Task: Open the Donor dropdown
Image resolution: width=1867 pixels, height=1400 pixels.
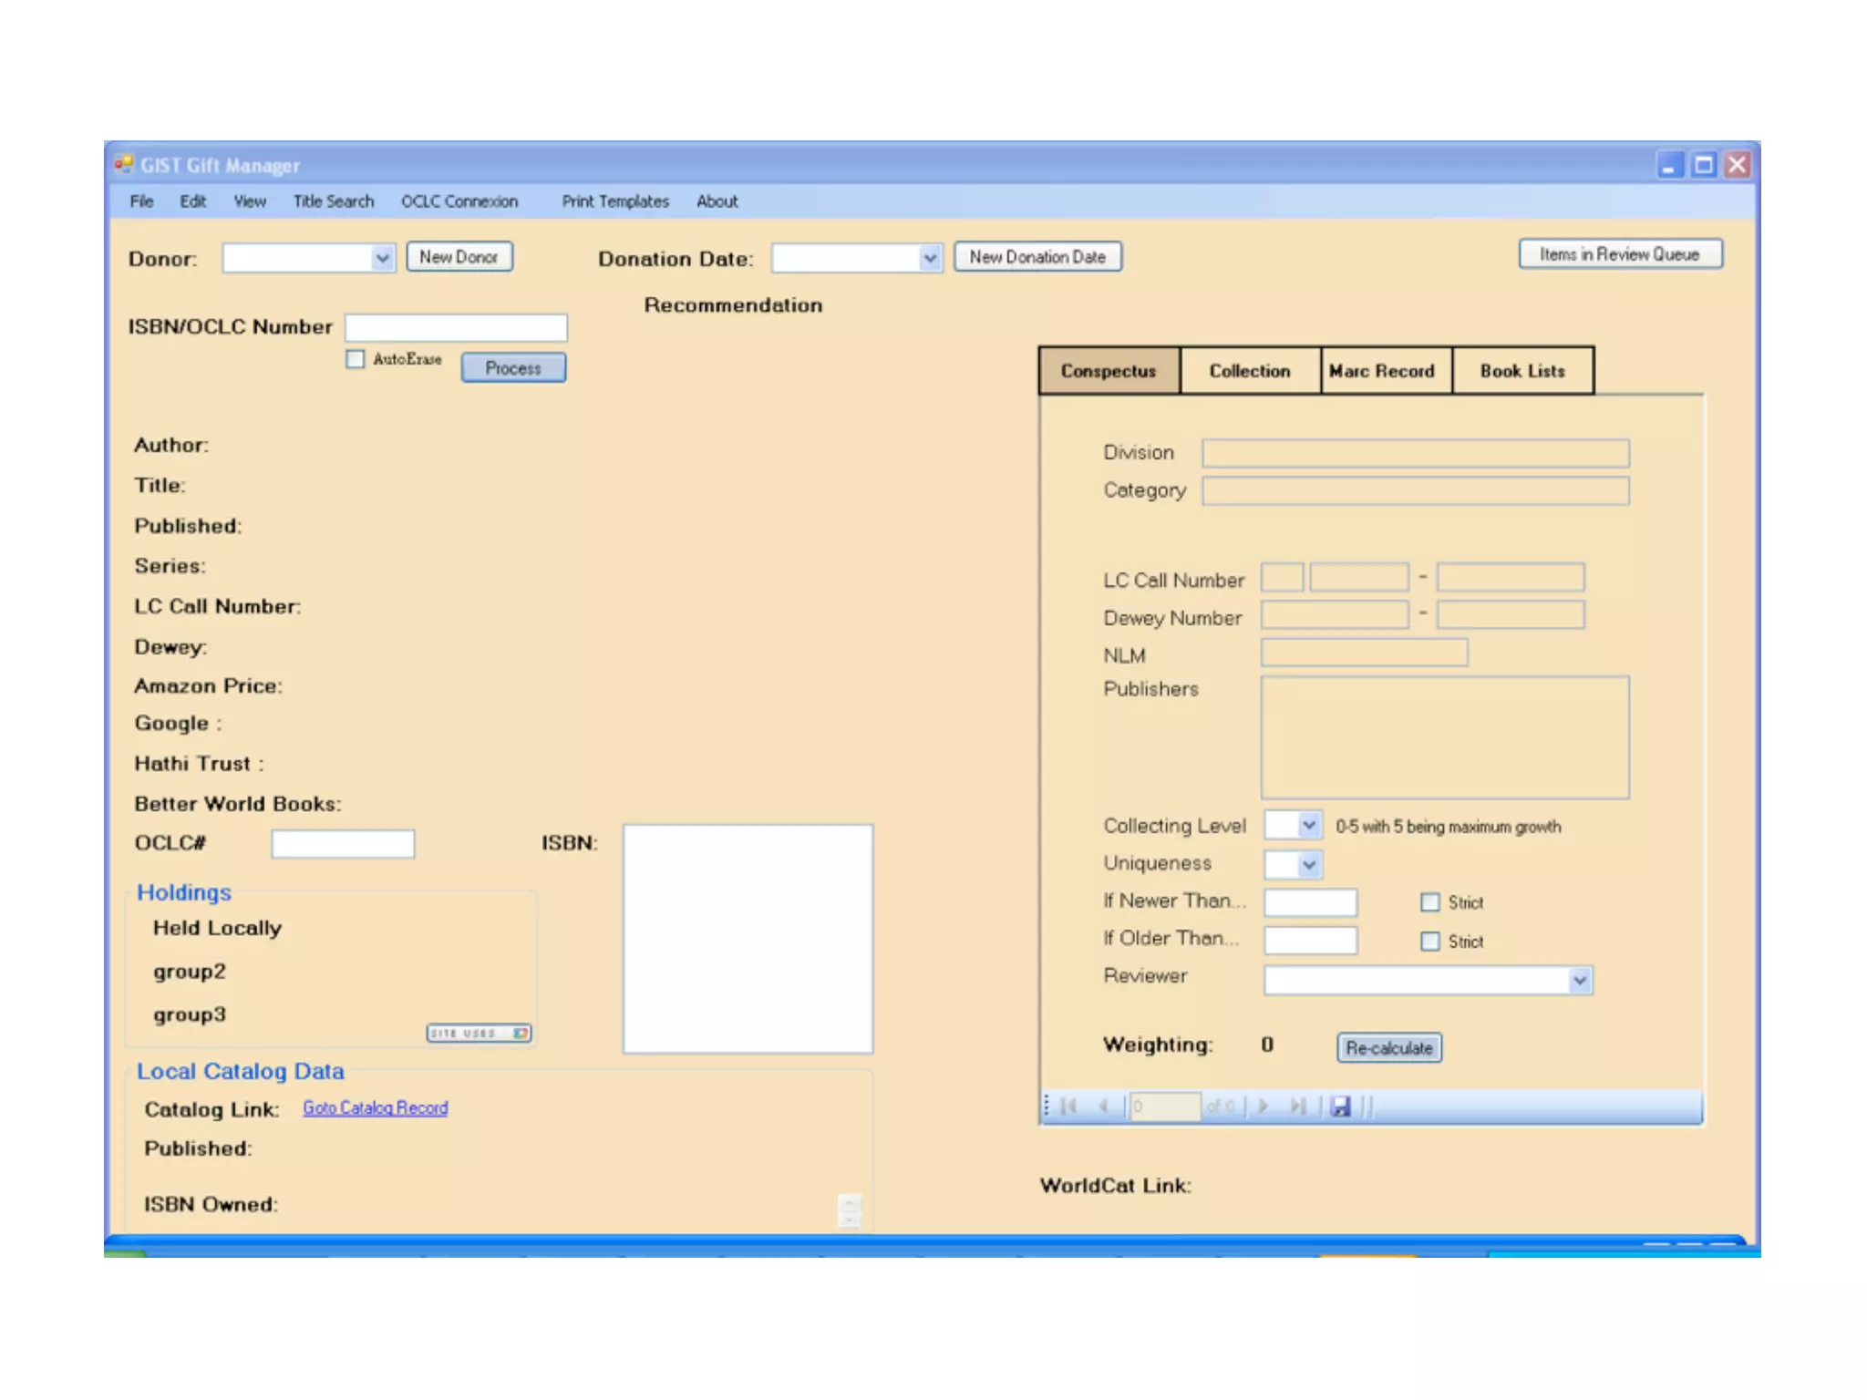Action: tap(383, 259)
